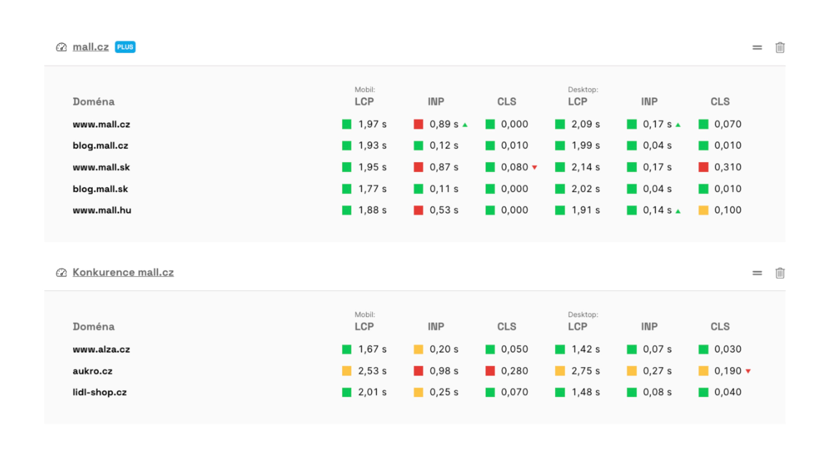Click the reorder handle for Konkurence mall.cz

(x=757, y=273)
